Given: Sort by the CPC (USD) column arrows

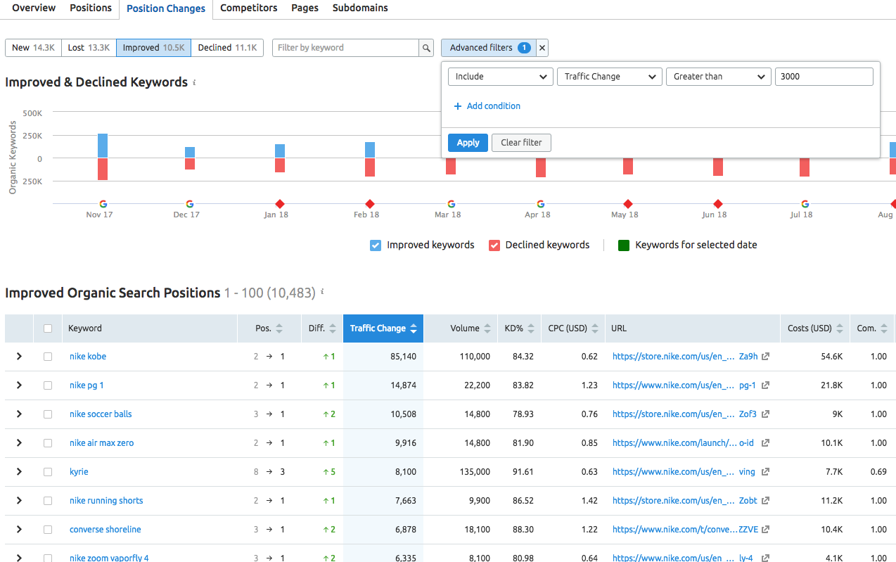Looking at the screenshot, I should point(595,328).
